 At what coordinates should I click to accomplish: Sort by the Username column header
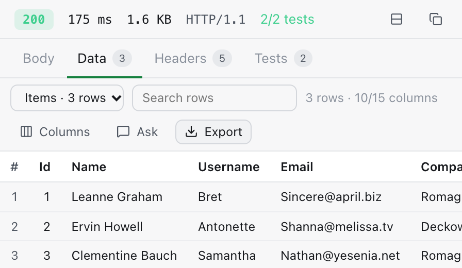coord(229,167)
